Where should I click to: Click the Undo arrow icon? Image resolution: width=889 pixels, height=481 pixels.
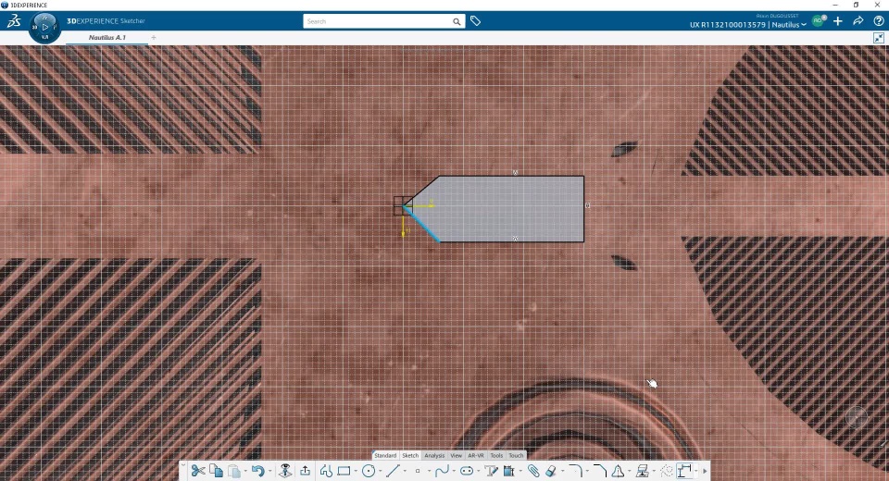point(258,471)
